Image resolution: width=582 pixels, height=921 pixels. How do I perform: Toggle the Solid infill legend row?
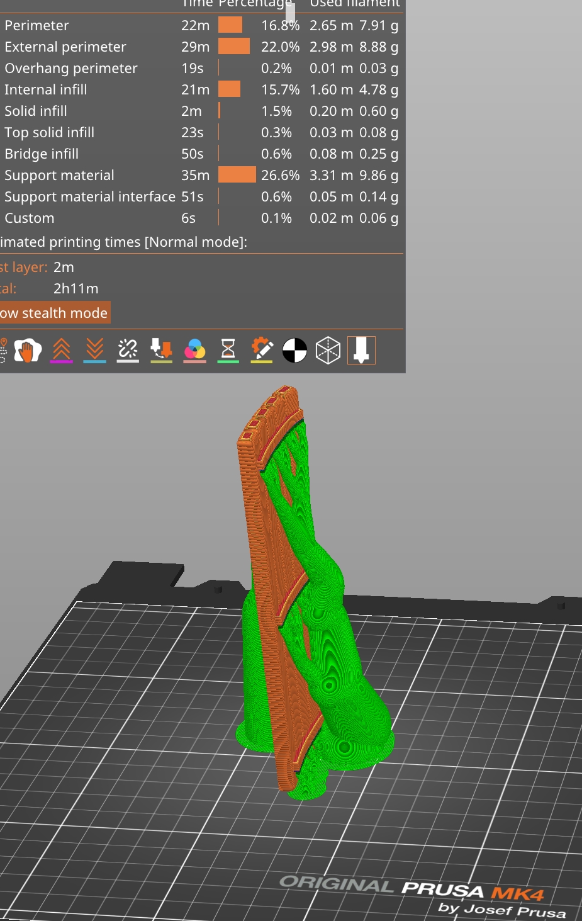35,111
